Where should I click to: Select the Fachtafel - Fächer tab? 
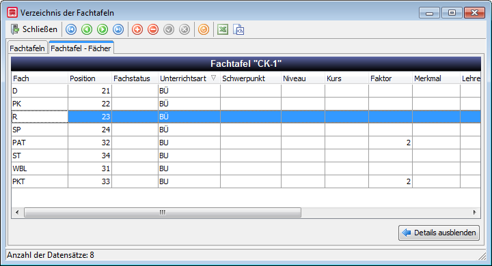81,48
